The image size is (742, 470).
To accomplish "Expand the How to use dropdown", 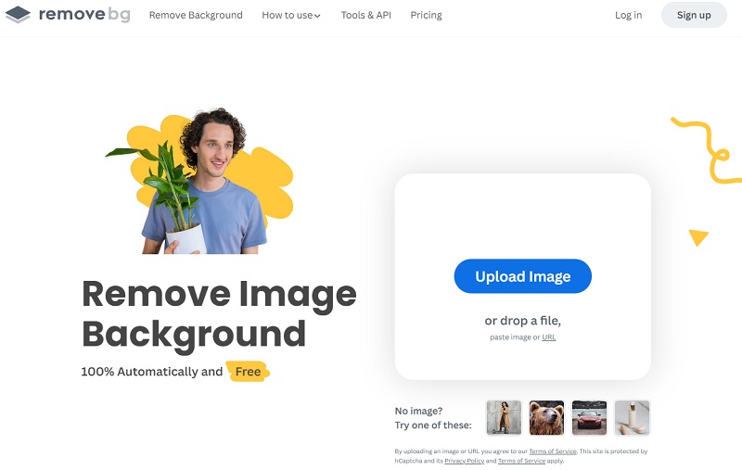I will click(x=291, y=15).
